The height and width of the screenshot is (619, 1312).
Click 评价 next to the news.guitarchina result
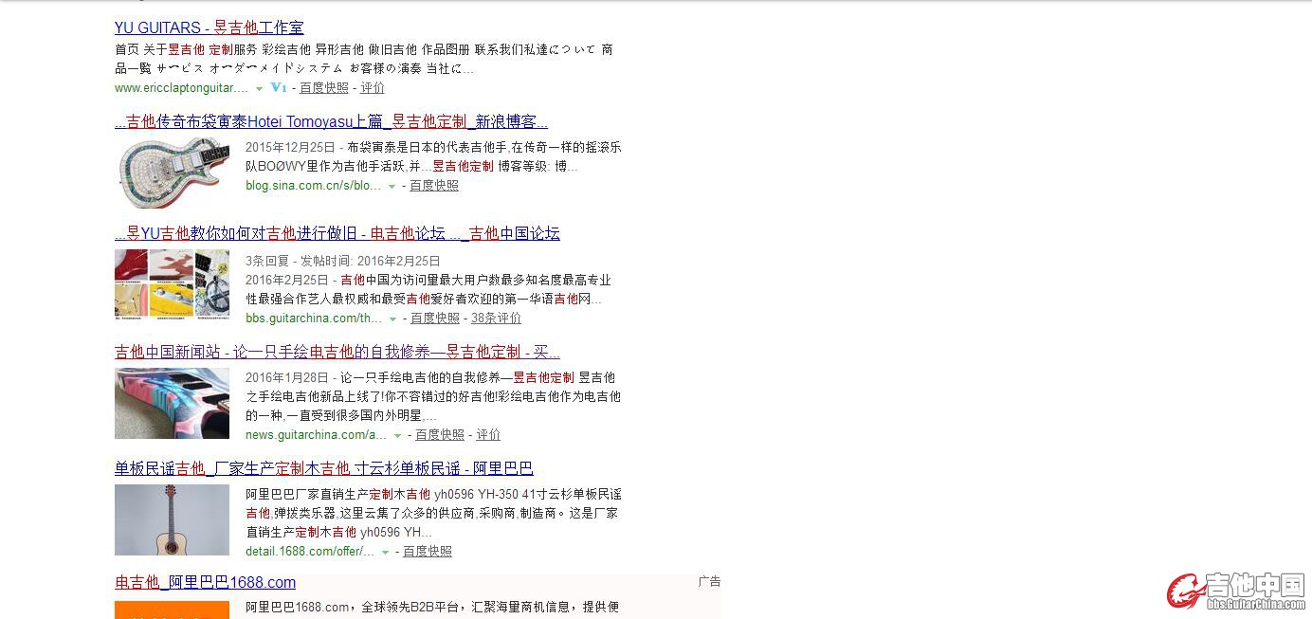tap(488, 434)
